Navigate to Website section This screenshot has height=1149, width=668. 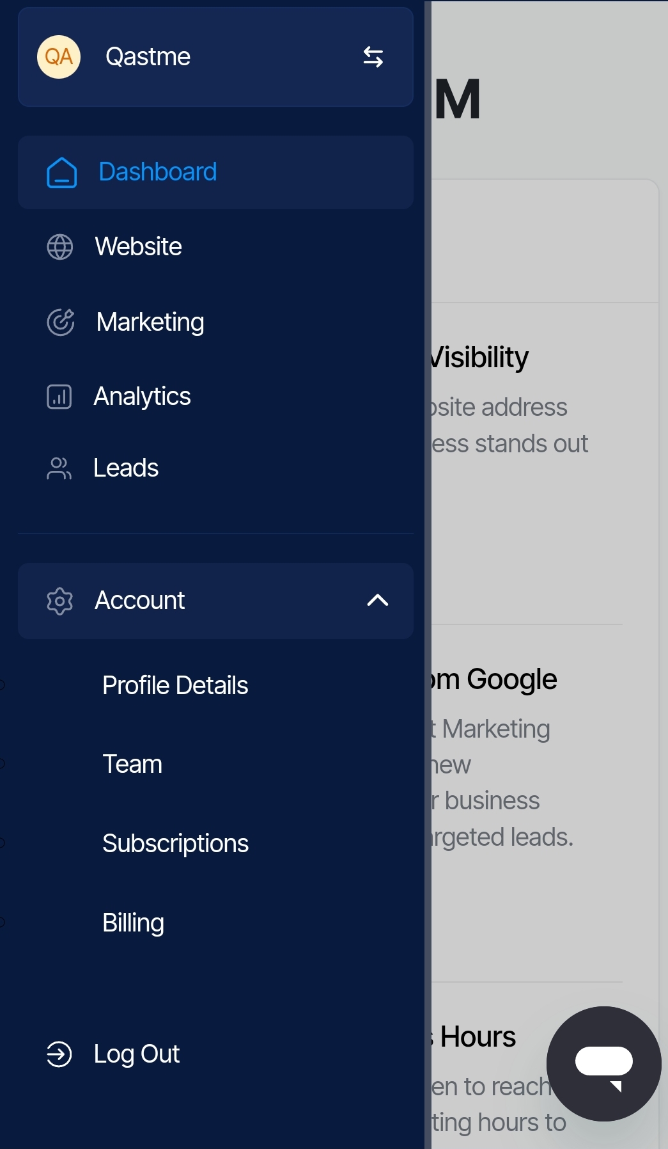[x=138, y=247]
